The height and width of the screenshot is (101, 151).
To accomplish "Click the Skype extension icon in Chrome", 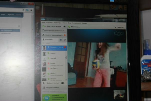I will pos(27,10).
